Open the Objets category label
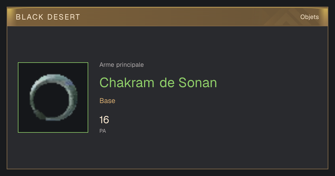Screen dimensions: 335x176 point(310,17)
